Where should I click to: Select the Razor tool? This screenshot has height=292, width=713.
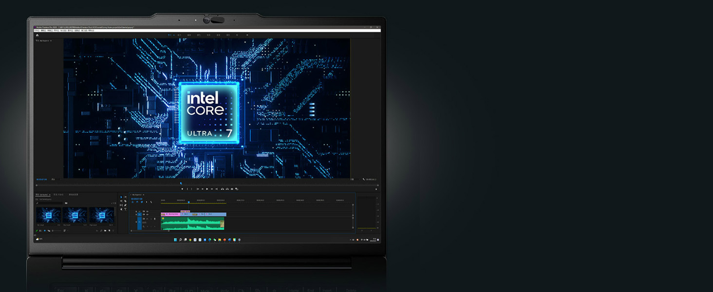pos(125,201)
